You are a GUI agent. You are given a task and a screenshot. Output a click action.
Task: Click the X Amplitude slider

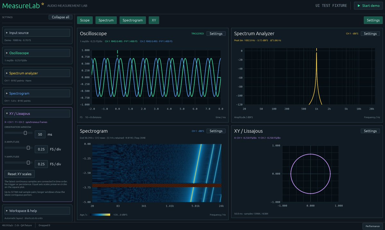tap(18, 148)
